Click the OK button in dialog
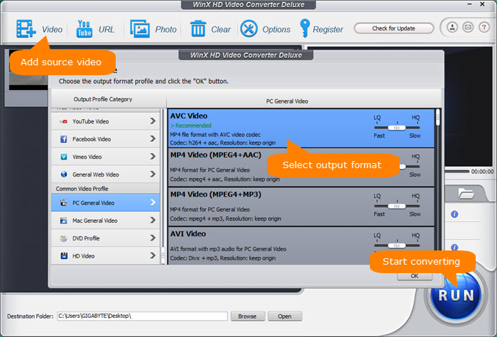 tap(415, 276)
